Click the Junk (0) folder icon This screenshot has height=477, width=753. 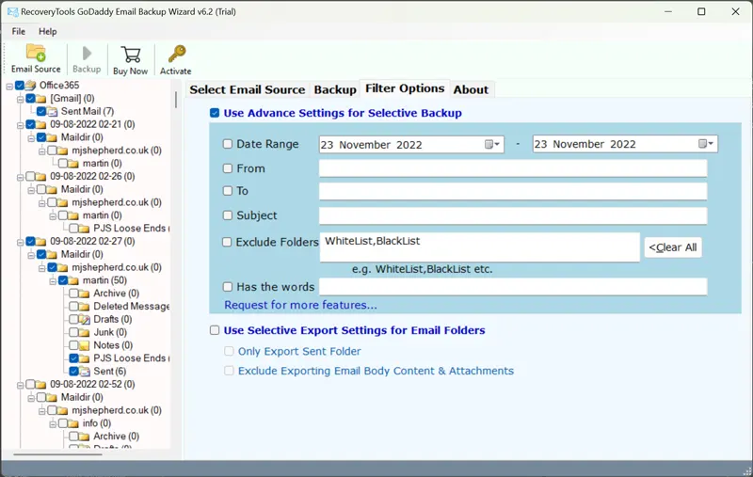click(84, 332)
